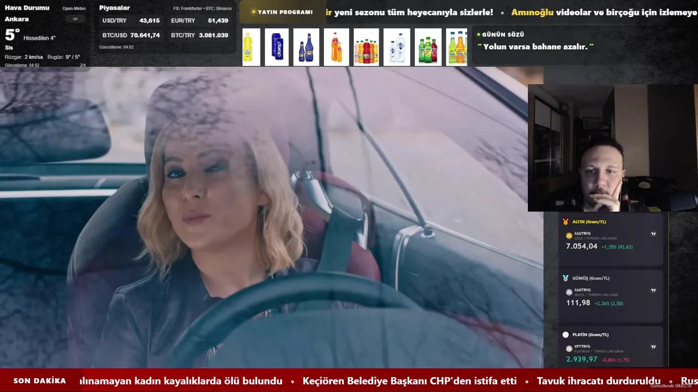Click the gold price 7.054,04

pos(581,247)
